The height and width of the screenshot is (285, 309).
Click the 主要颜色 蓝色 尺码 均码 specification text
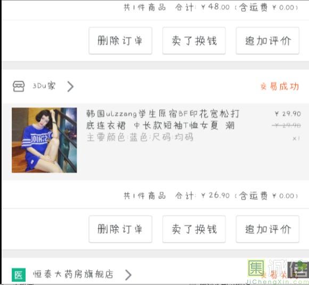point(140,137)
